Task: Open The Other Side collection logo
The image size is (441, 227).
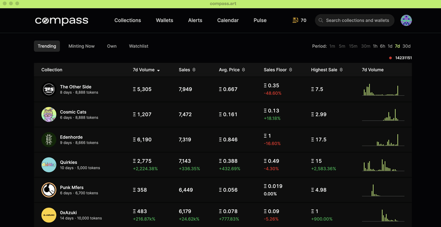Action: point(49,89)
